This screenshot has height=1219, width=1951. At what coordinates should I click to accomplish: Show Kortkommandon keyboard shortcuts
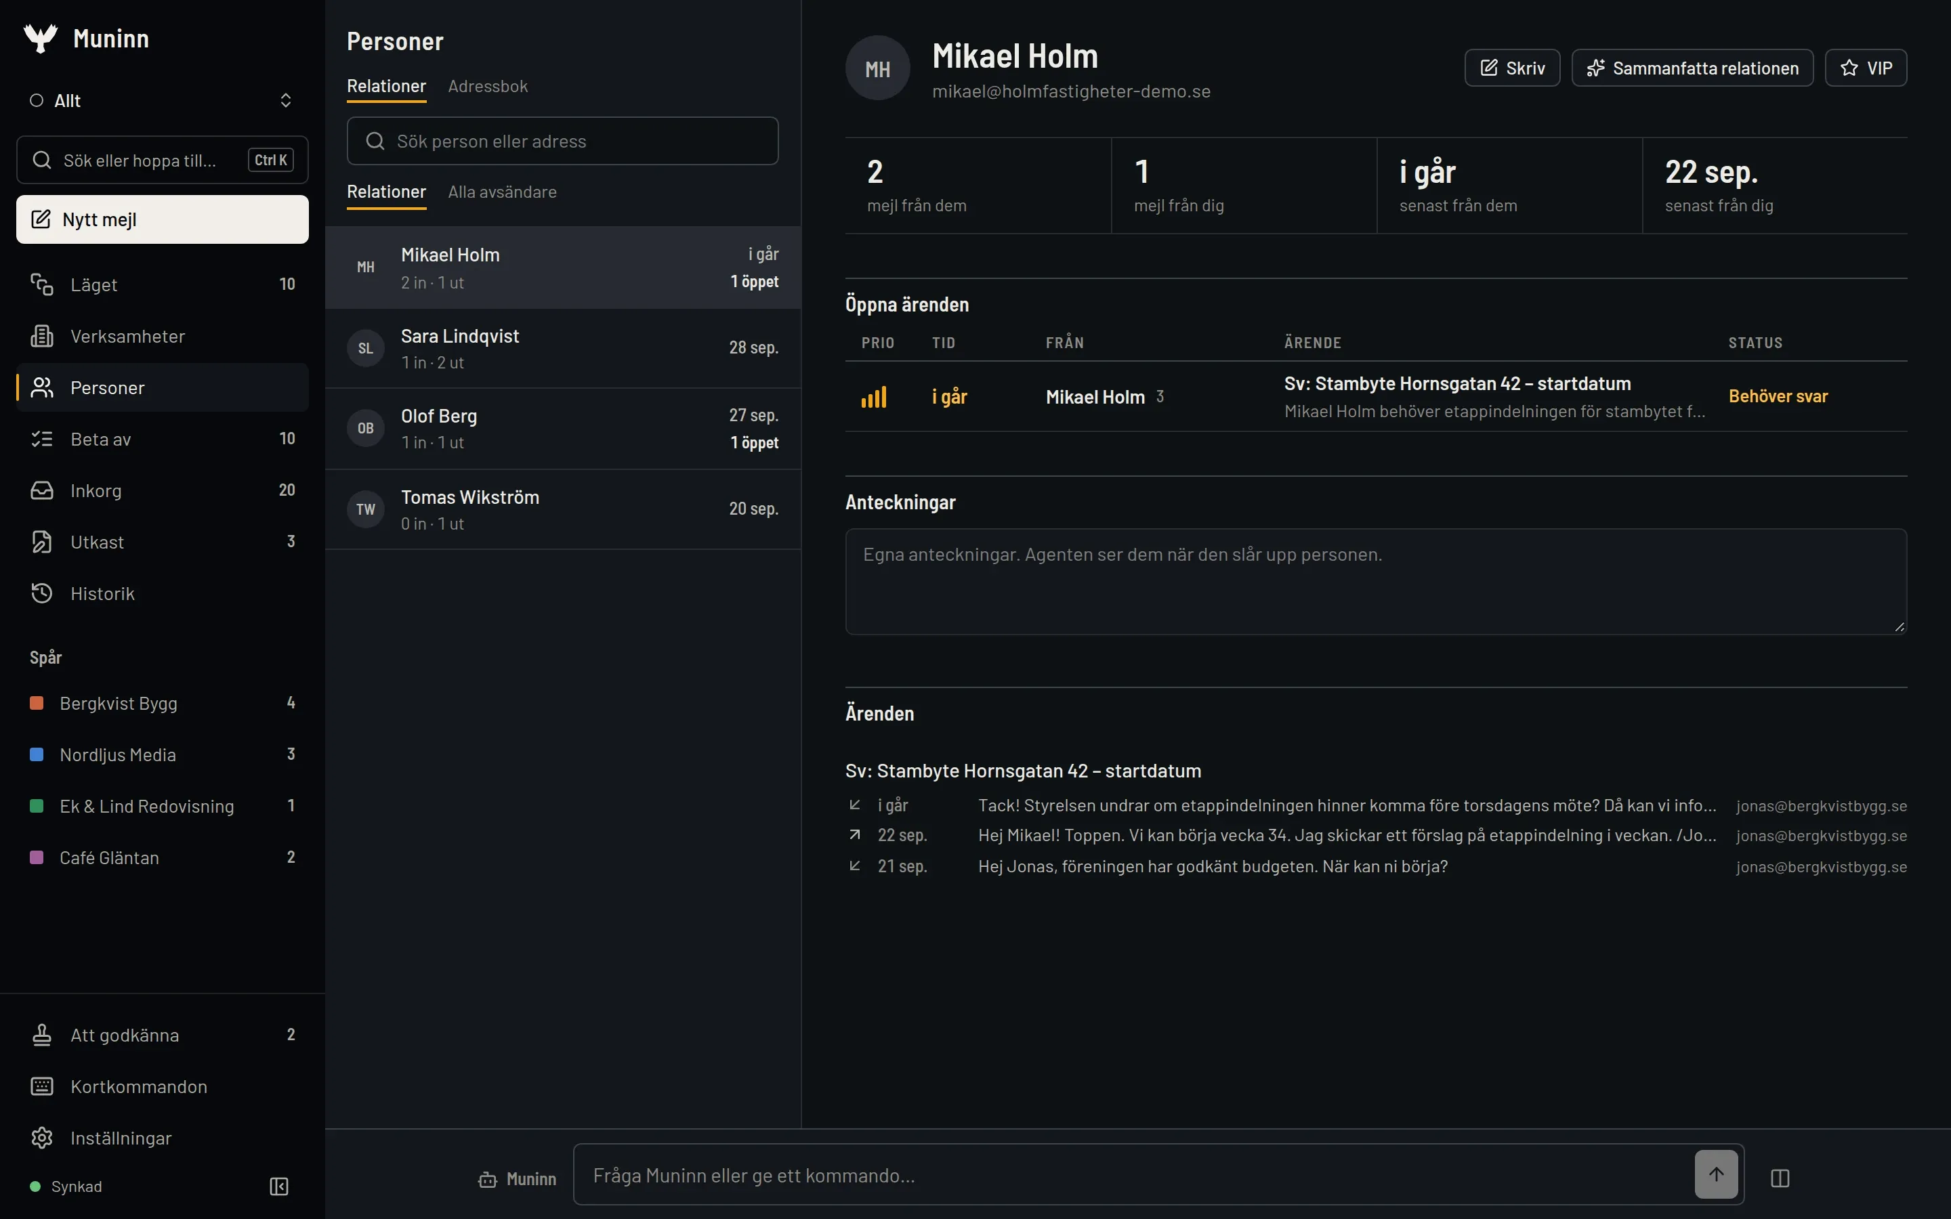162,1087
